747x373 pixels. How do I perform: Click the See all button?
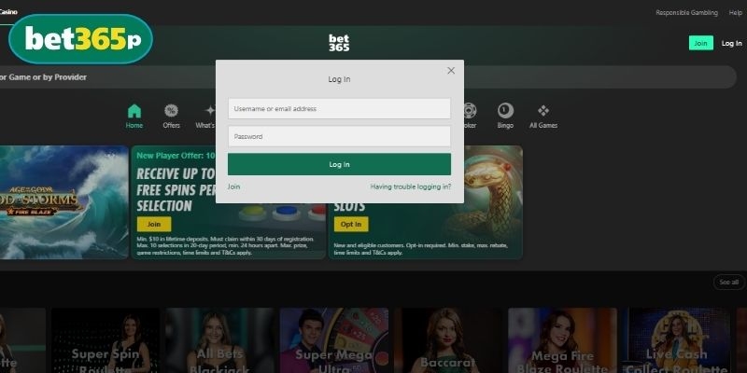click(729, 283)
